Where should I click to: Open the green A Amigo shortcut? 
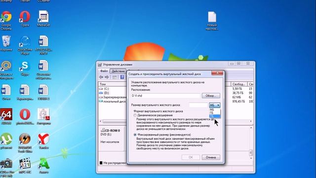pyautogui.click(x=43, y=166)
